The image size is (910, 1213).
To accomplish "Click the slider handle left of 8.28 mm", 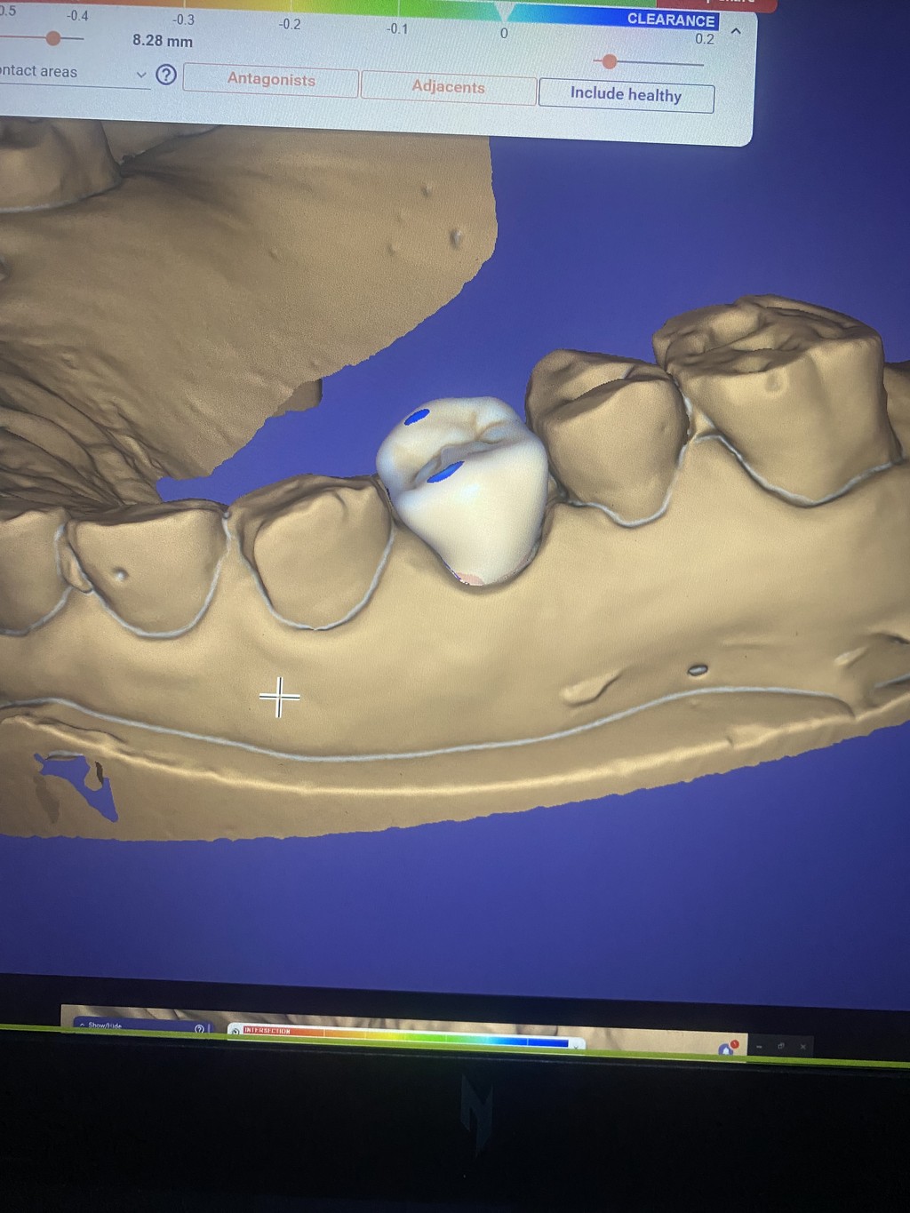I will (x=53, y=38).
